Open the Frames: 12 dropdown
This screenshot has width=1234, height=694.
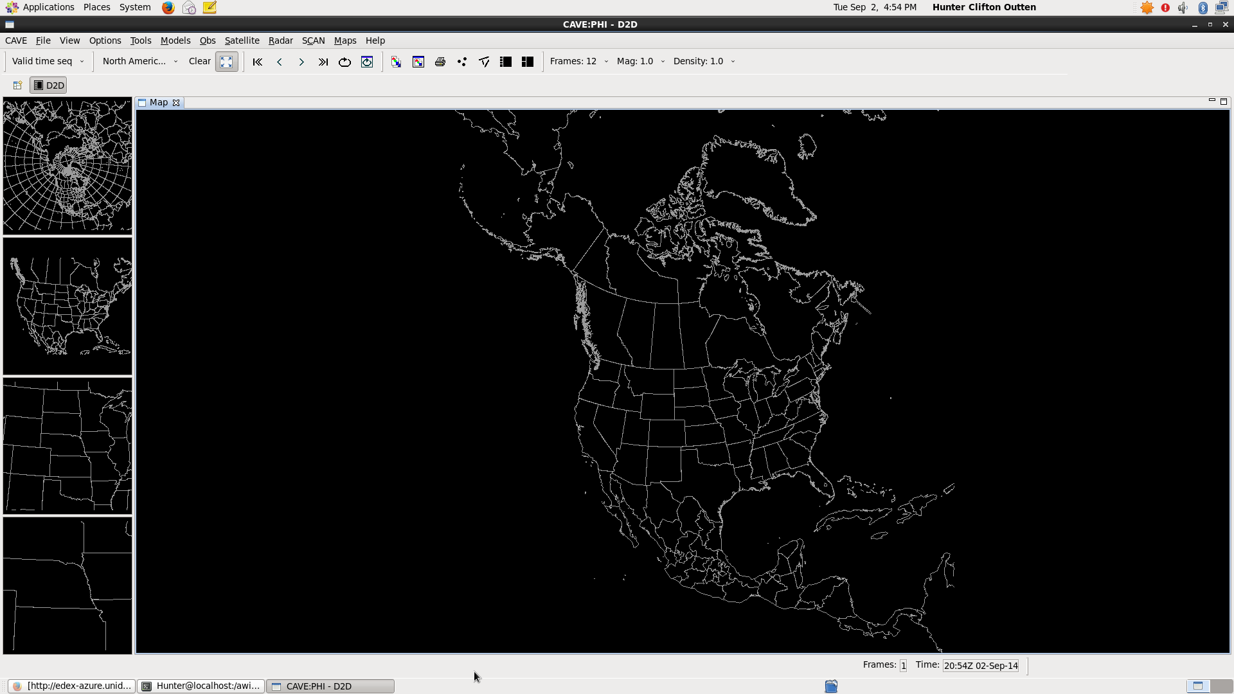[x=579, y=62]
